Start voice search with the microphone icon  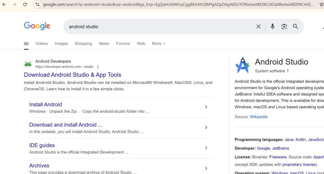(x=272, y=27)
